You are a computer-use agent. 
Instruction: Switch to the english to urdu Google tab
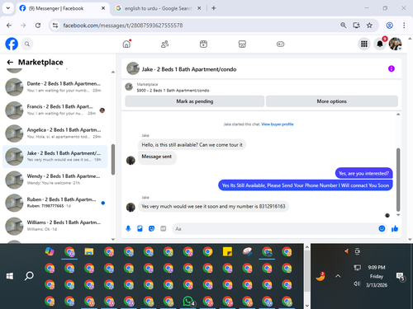pyautogui.click(x=158, y=8)
